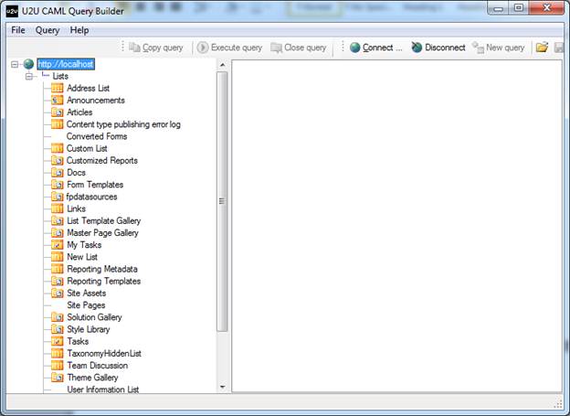This screenshot has height=416, width=570.
Task: Click the globe icon beside http://localhost
Action: 28,64
